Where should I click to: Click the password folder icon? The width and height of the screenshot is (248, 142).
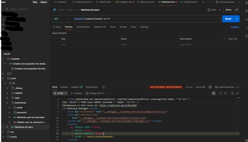(x=15, y=112)
